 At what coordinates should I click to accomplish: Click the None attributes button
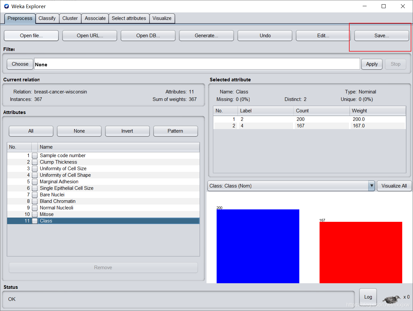(x=79, y=131)
